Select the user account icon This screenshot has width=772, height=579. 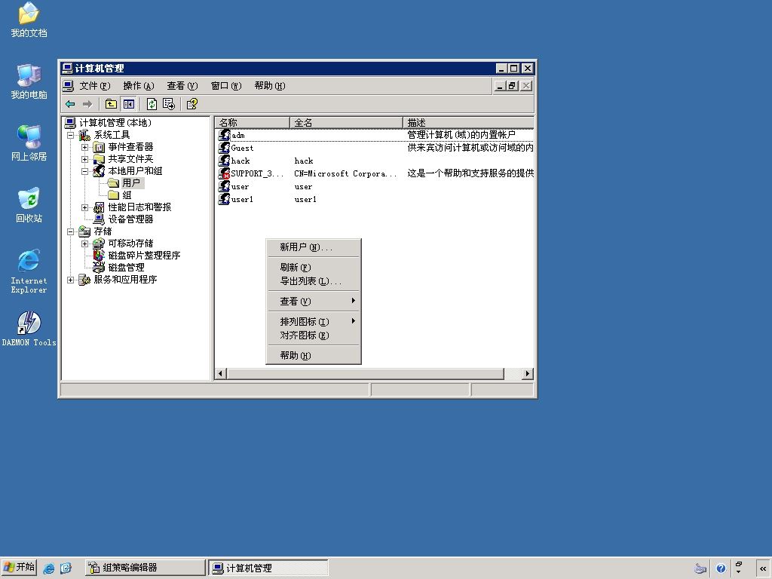[224, 186]
